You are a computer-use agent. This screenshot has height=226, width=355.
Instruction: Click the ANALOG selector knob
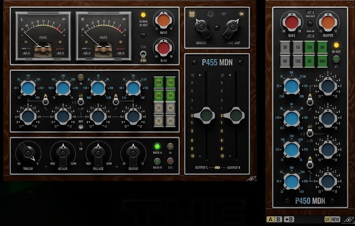201,28
